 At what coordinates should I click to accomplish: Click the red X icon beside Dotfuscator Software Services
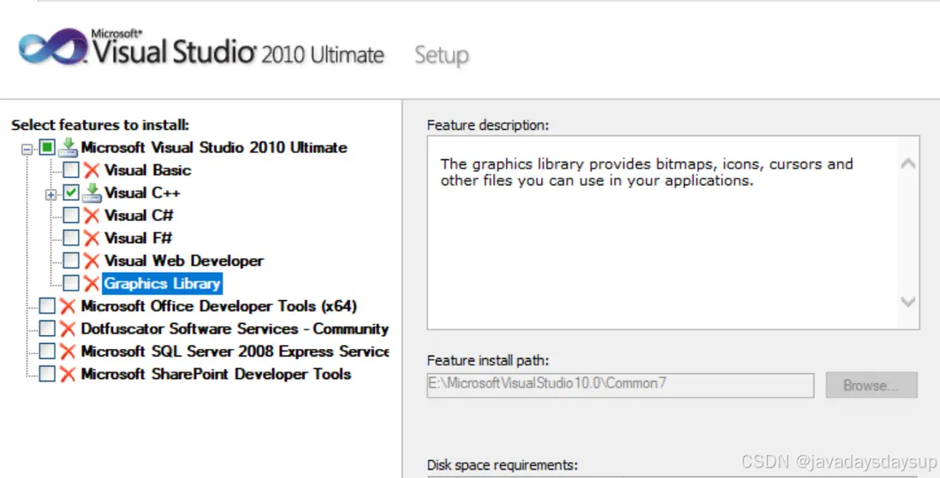click(x=68, y=329)
